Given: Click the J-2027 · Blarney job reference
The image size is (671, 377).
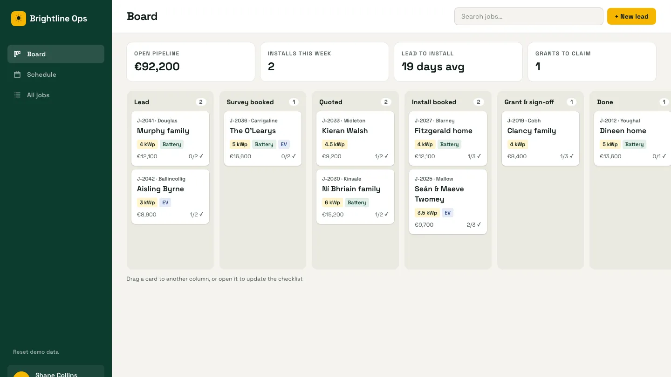Looking at the screenshot, I should pyautogui.click(x=435, y=121).
